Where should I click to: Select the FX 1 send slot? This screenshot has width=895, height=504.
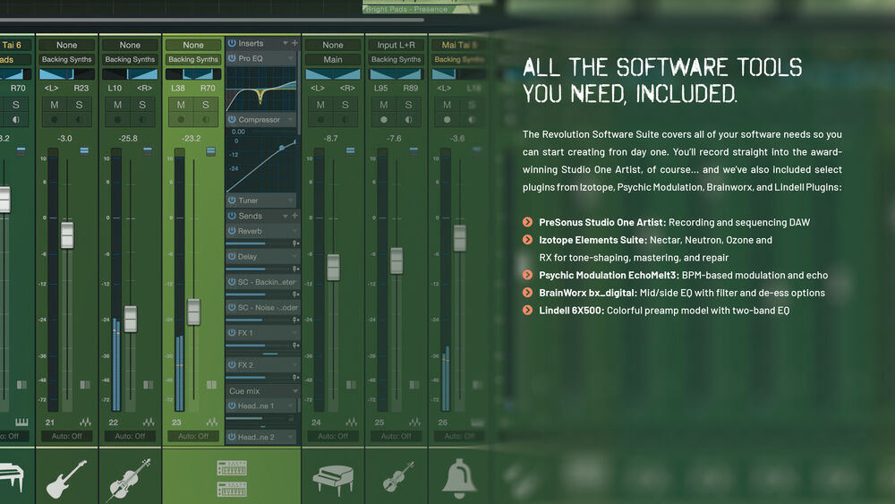click(x=261, y=333)
